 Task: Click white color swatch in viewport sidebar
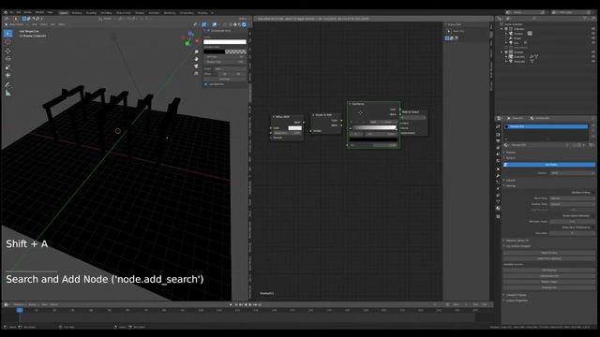point(225,42)
